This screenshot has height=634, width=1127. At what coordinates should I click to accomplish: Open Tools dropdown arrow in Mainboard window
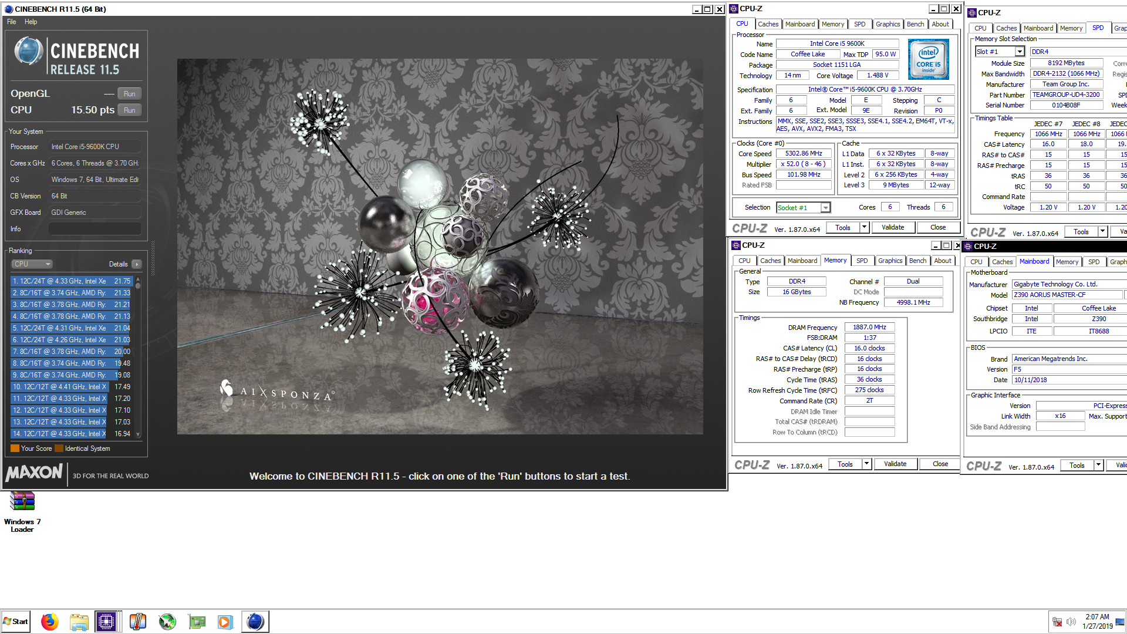tap(1098, 466)
